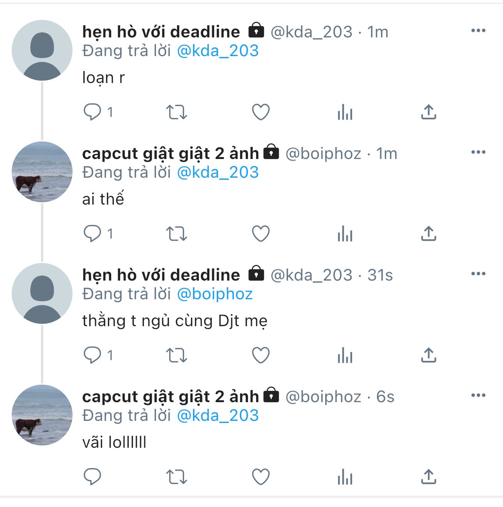Open "hẹn hò với deadline" name on first tweet

[161, 32]
